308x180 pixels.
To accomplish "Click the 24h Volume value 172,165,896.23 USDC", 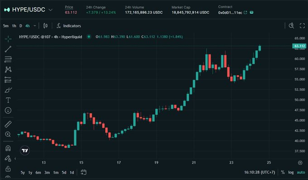I will point(144,13).
